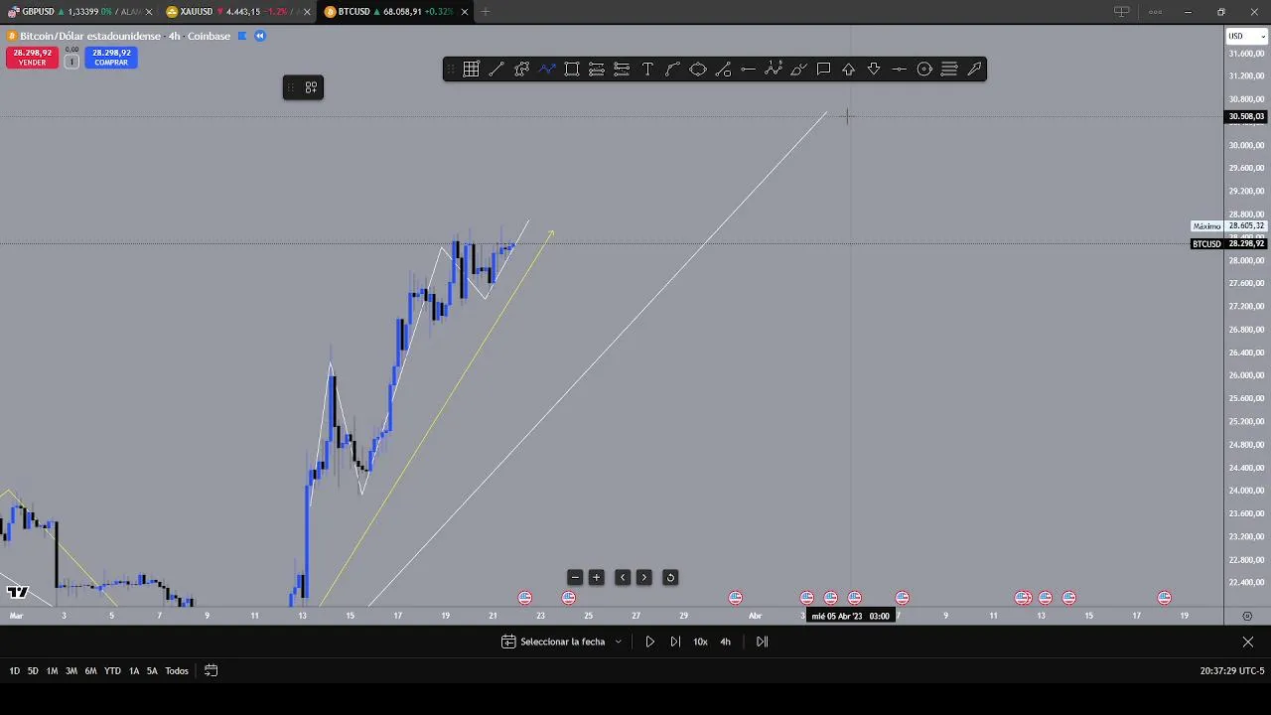Select the up arrow marker tool
This screenshot has height=715, width=1271.
[x=849, y=70]
